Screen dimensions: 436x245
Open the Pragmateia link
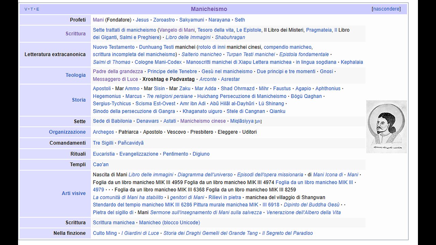[x=319, y=30]
